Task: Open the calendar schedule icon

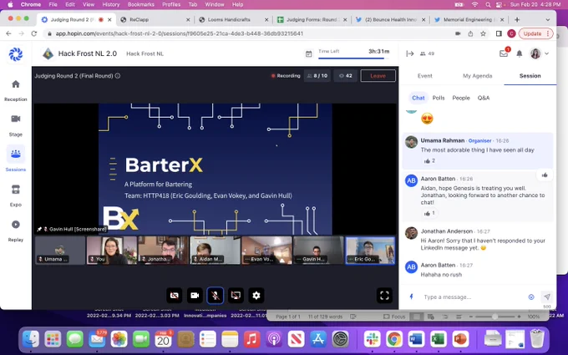Action: click(308, 54)
